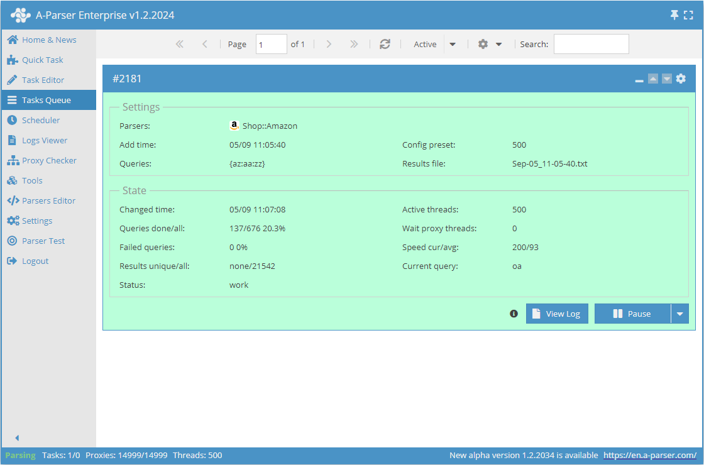
Task: Pause the running task
Action: tap(632, 314)
